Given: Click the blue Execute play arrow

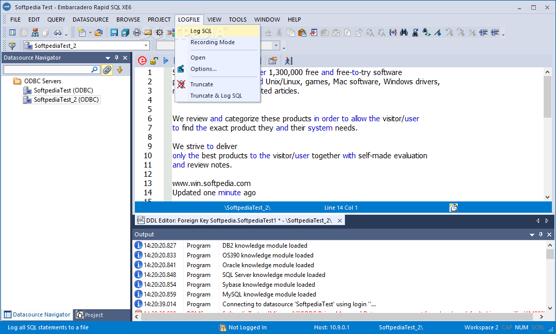Looking at the screenshot, I should pyautogui.click(x=166, y=61).
